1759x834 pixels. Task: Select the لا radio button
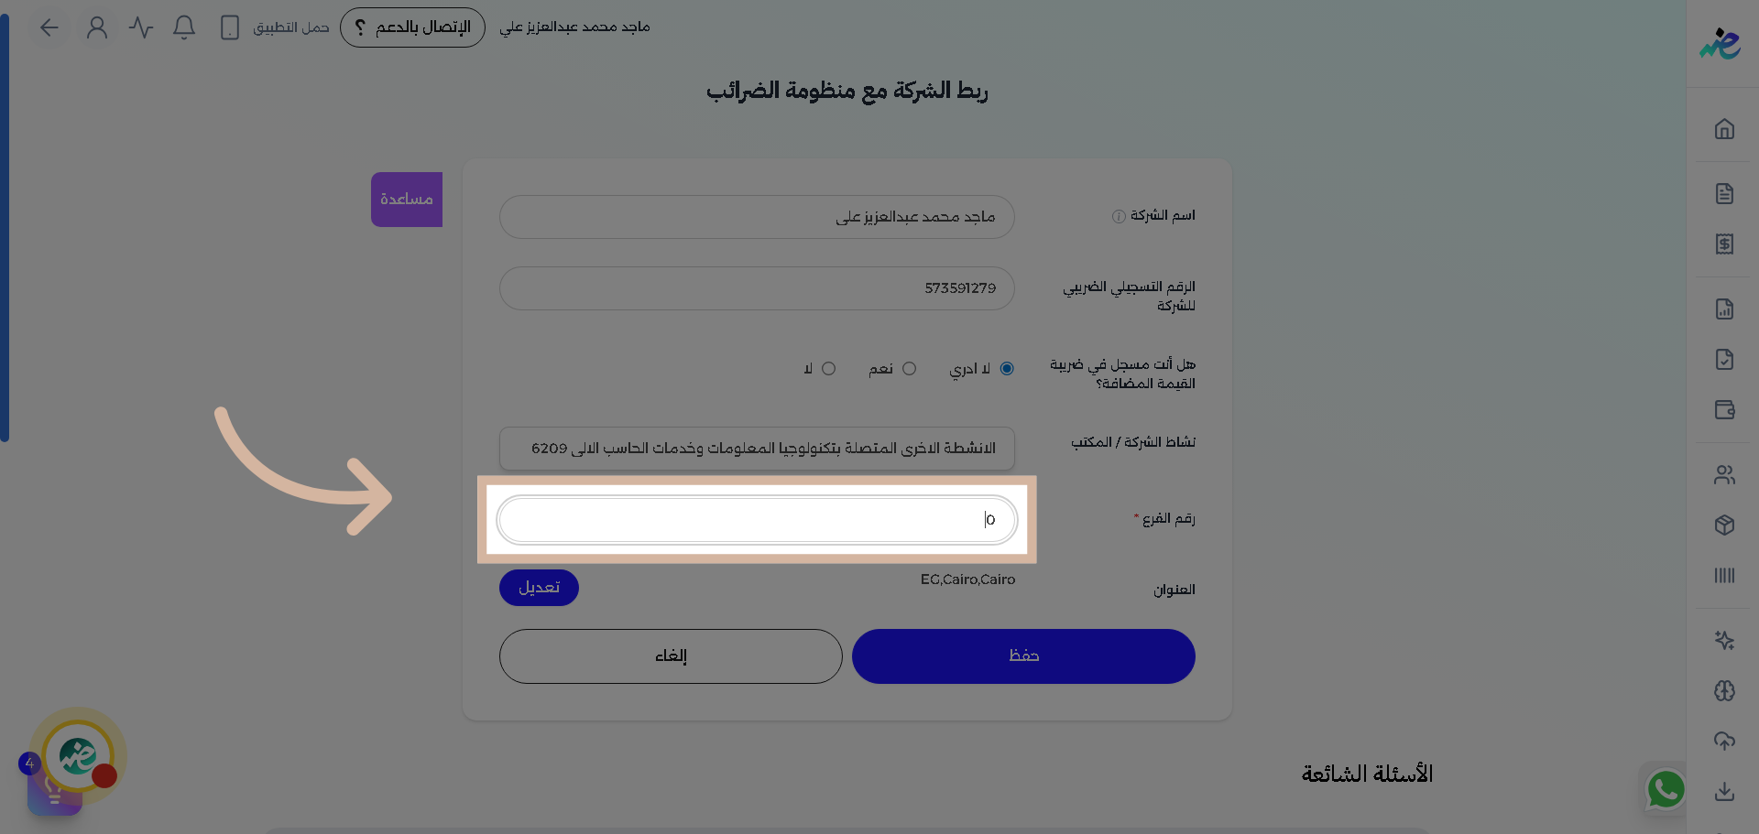[x=828, y=368]
